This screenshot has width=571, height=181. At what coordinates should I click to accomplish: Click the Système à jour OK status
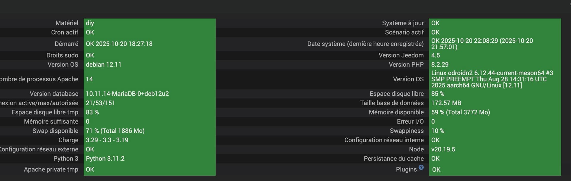pos(435,23)
